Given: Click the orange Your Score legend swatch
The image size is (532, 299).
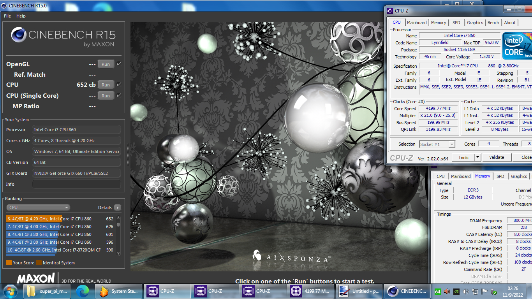Looking at the screenshot, I should 9,263.
